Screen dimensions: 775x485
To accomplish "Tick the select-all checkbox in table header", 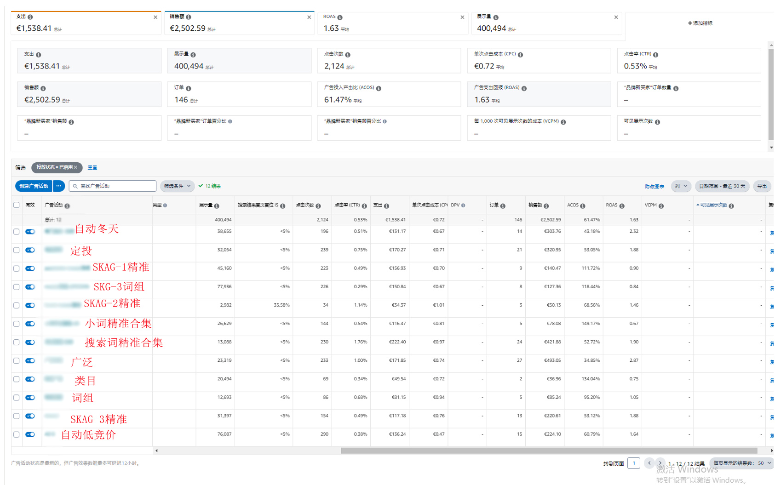I will (17, 205).
